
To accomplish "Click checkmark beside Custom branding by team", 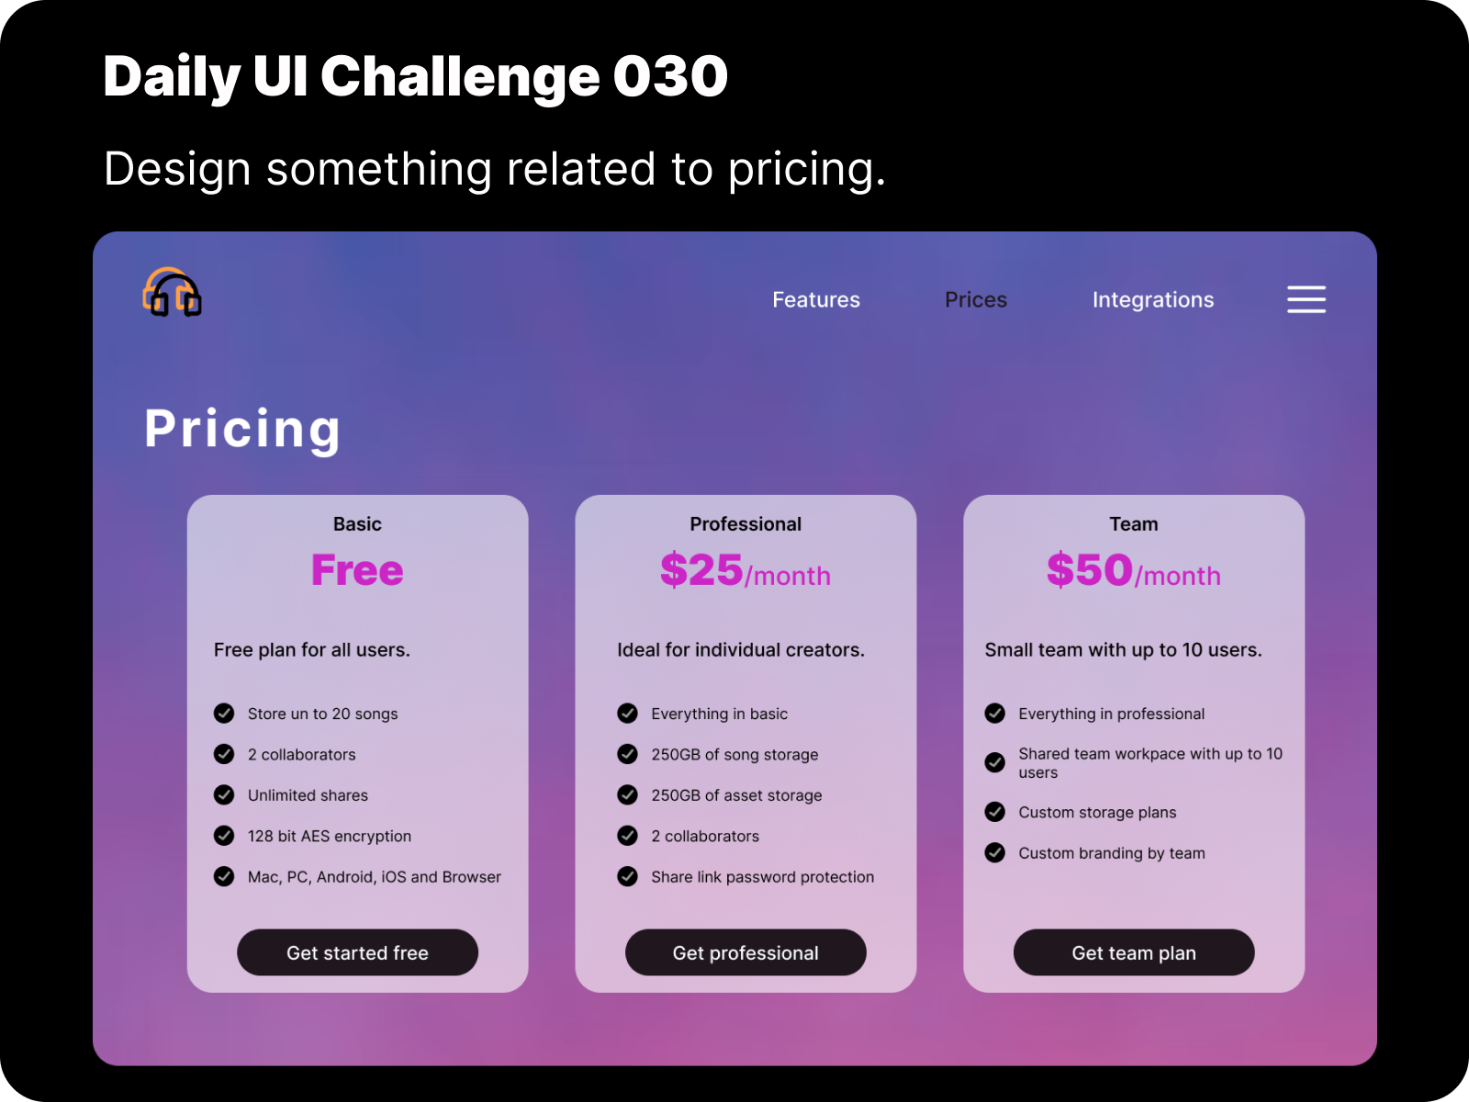I will (995, 853).
